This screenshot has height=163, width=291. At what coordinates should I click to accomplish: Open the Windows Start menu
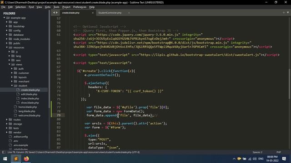5,159
